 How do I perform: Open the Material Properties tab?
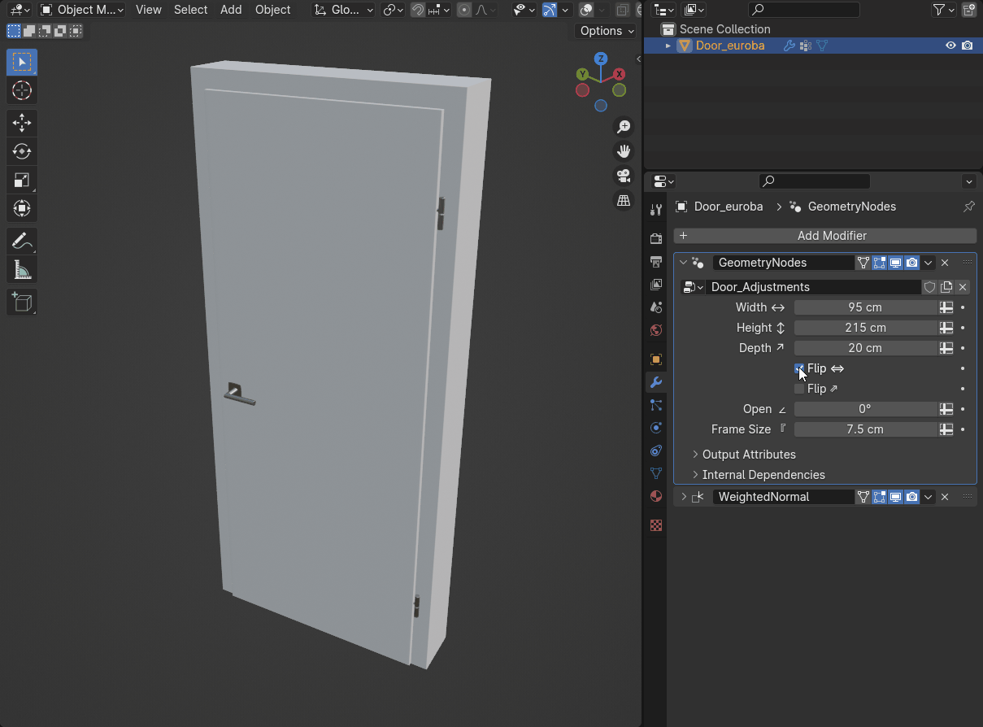tap(656, 496)
